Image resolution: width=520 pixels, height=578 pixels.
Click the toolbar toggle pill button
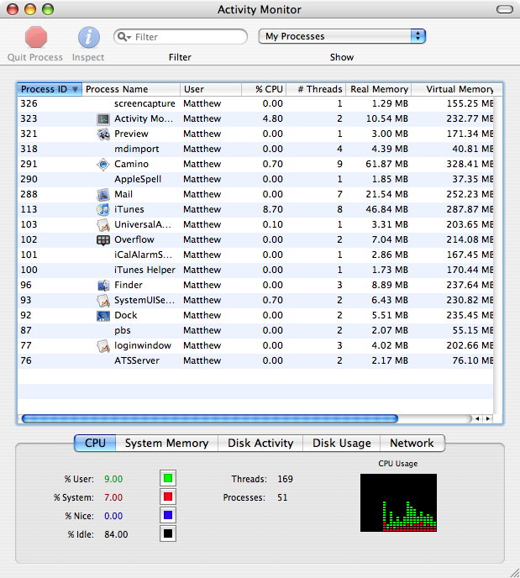pos(505,9)
